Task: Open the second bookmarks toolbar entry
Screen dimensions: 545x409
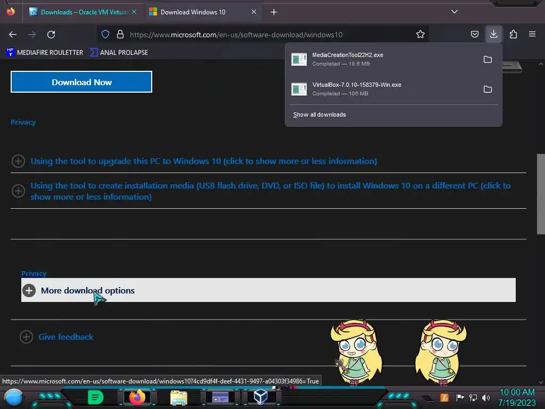Action: (x=119, y=53)
